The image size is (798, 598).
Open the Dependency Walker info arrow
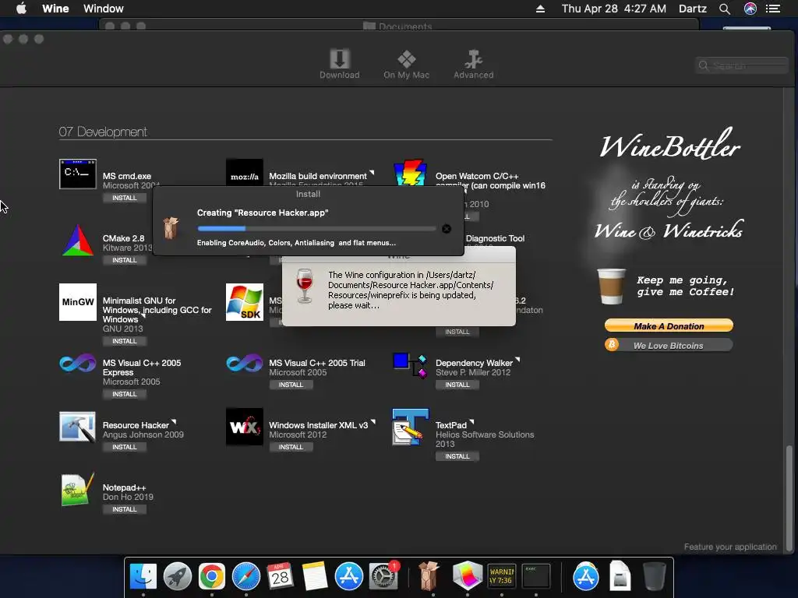click(x=517, y=360)
